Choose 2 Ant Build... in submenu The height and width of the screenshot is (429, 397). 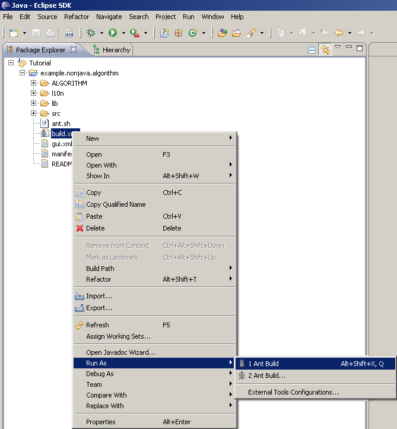point(316,376)
